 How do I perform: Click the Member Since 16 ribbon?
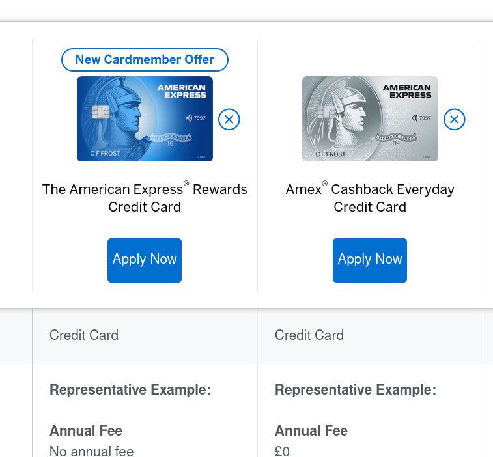pos(171,139)
